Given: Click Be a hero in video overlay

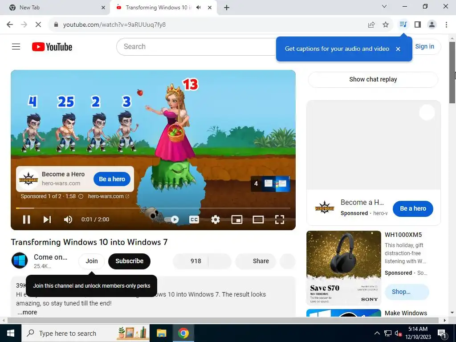Looking at the screenshot, I should pos(112,179).
